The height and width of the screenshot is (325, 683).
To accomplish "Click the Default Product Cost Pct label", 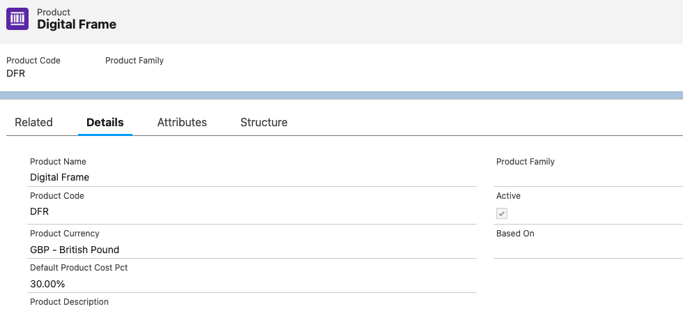I will point(79,268).
